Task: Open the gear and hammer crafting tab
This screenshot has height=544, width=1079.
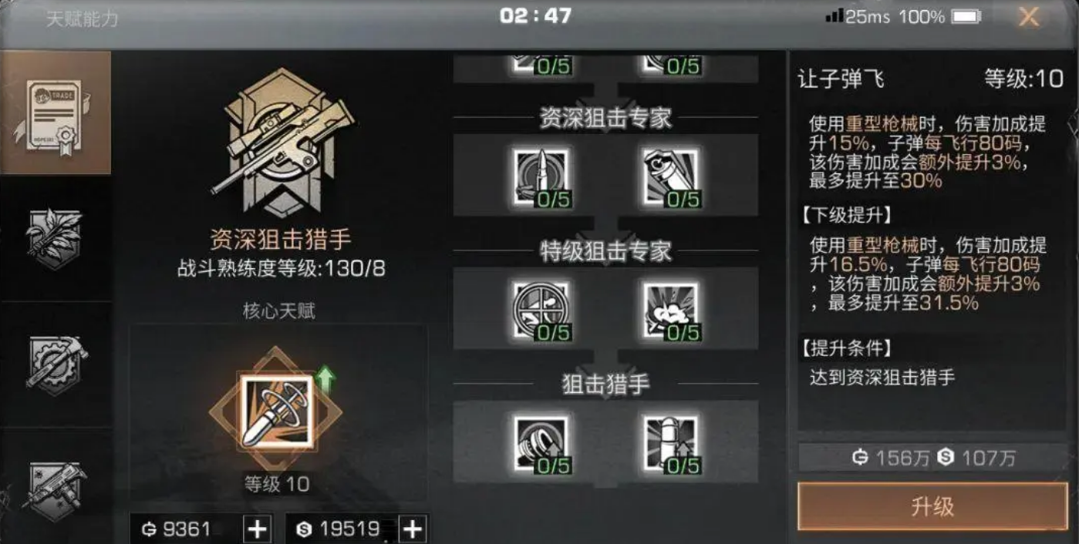Action: [x=56, y=364]
